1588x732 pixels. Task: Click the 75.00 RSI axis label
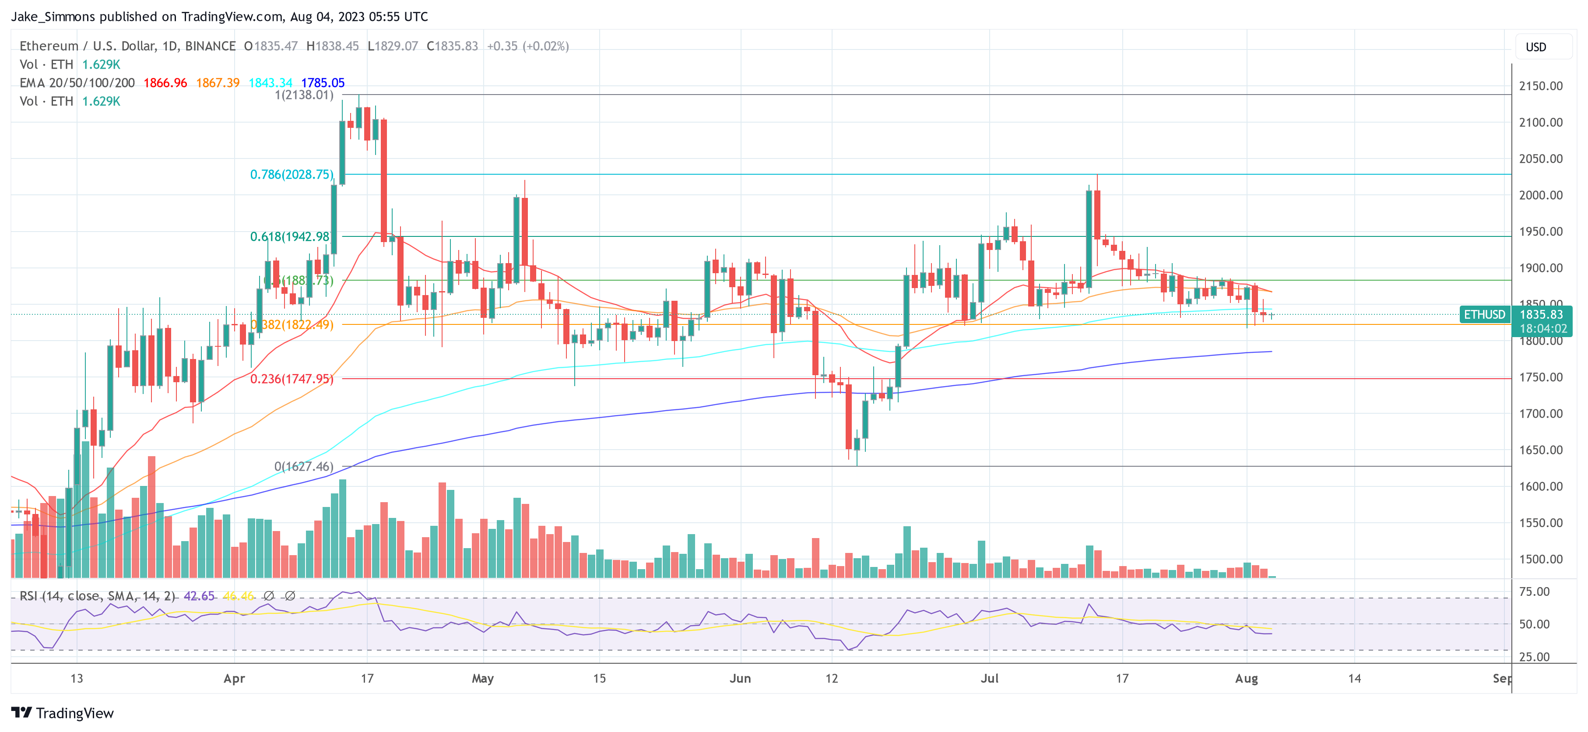click(x=1534, y=591)
